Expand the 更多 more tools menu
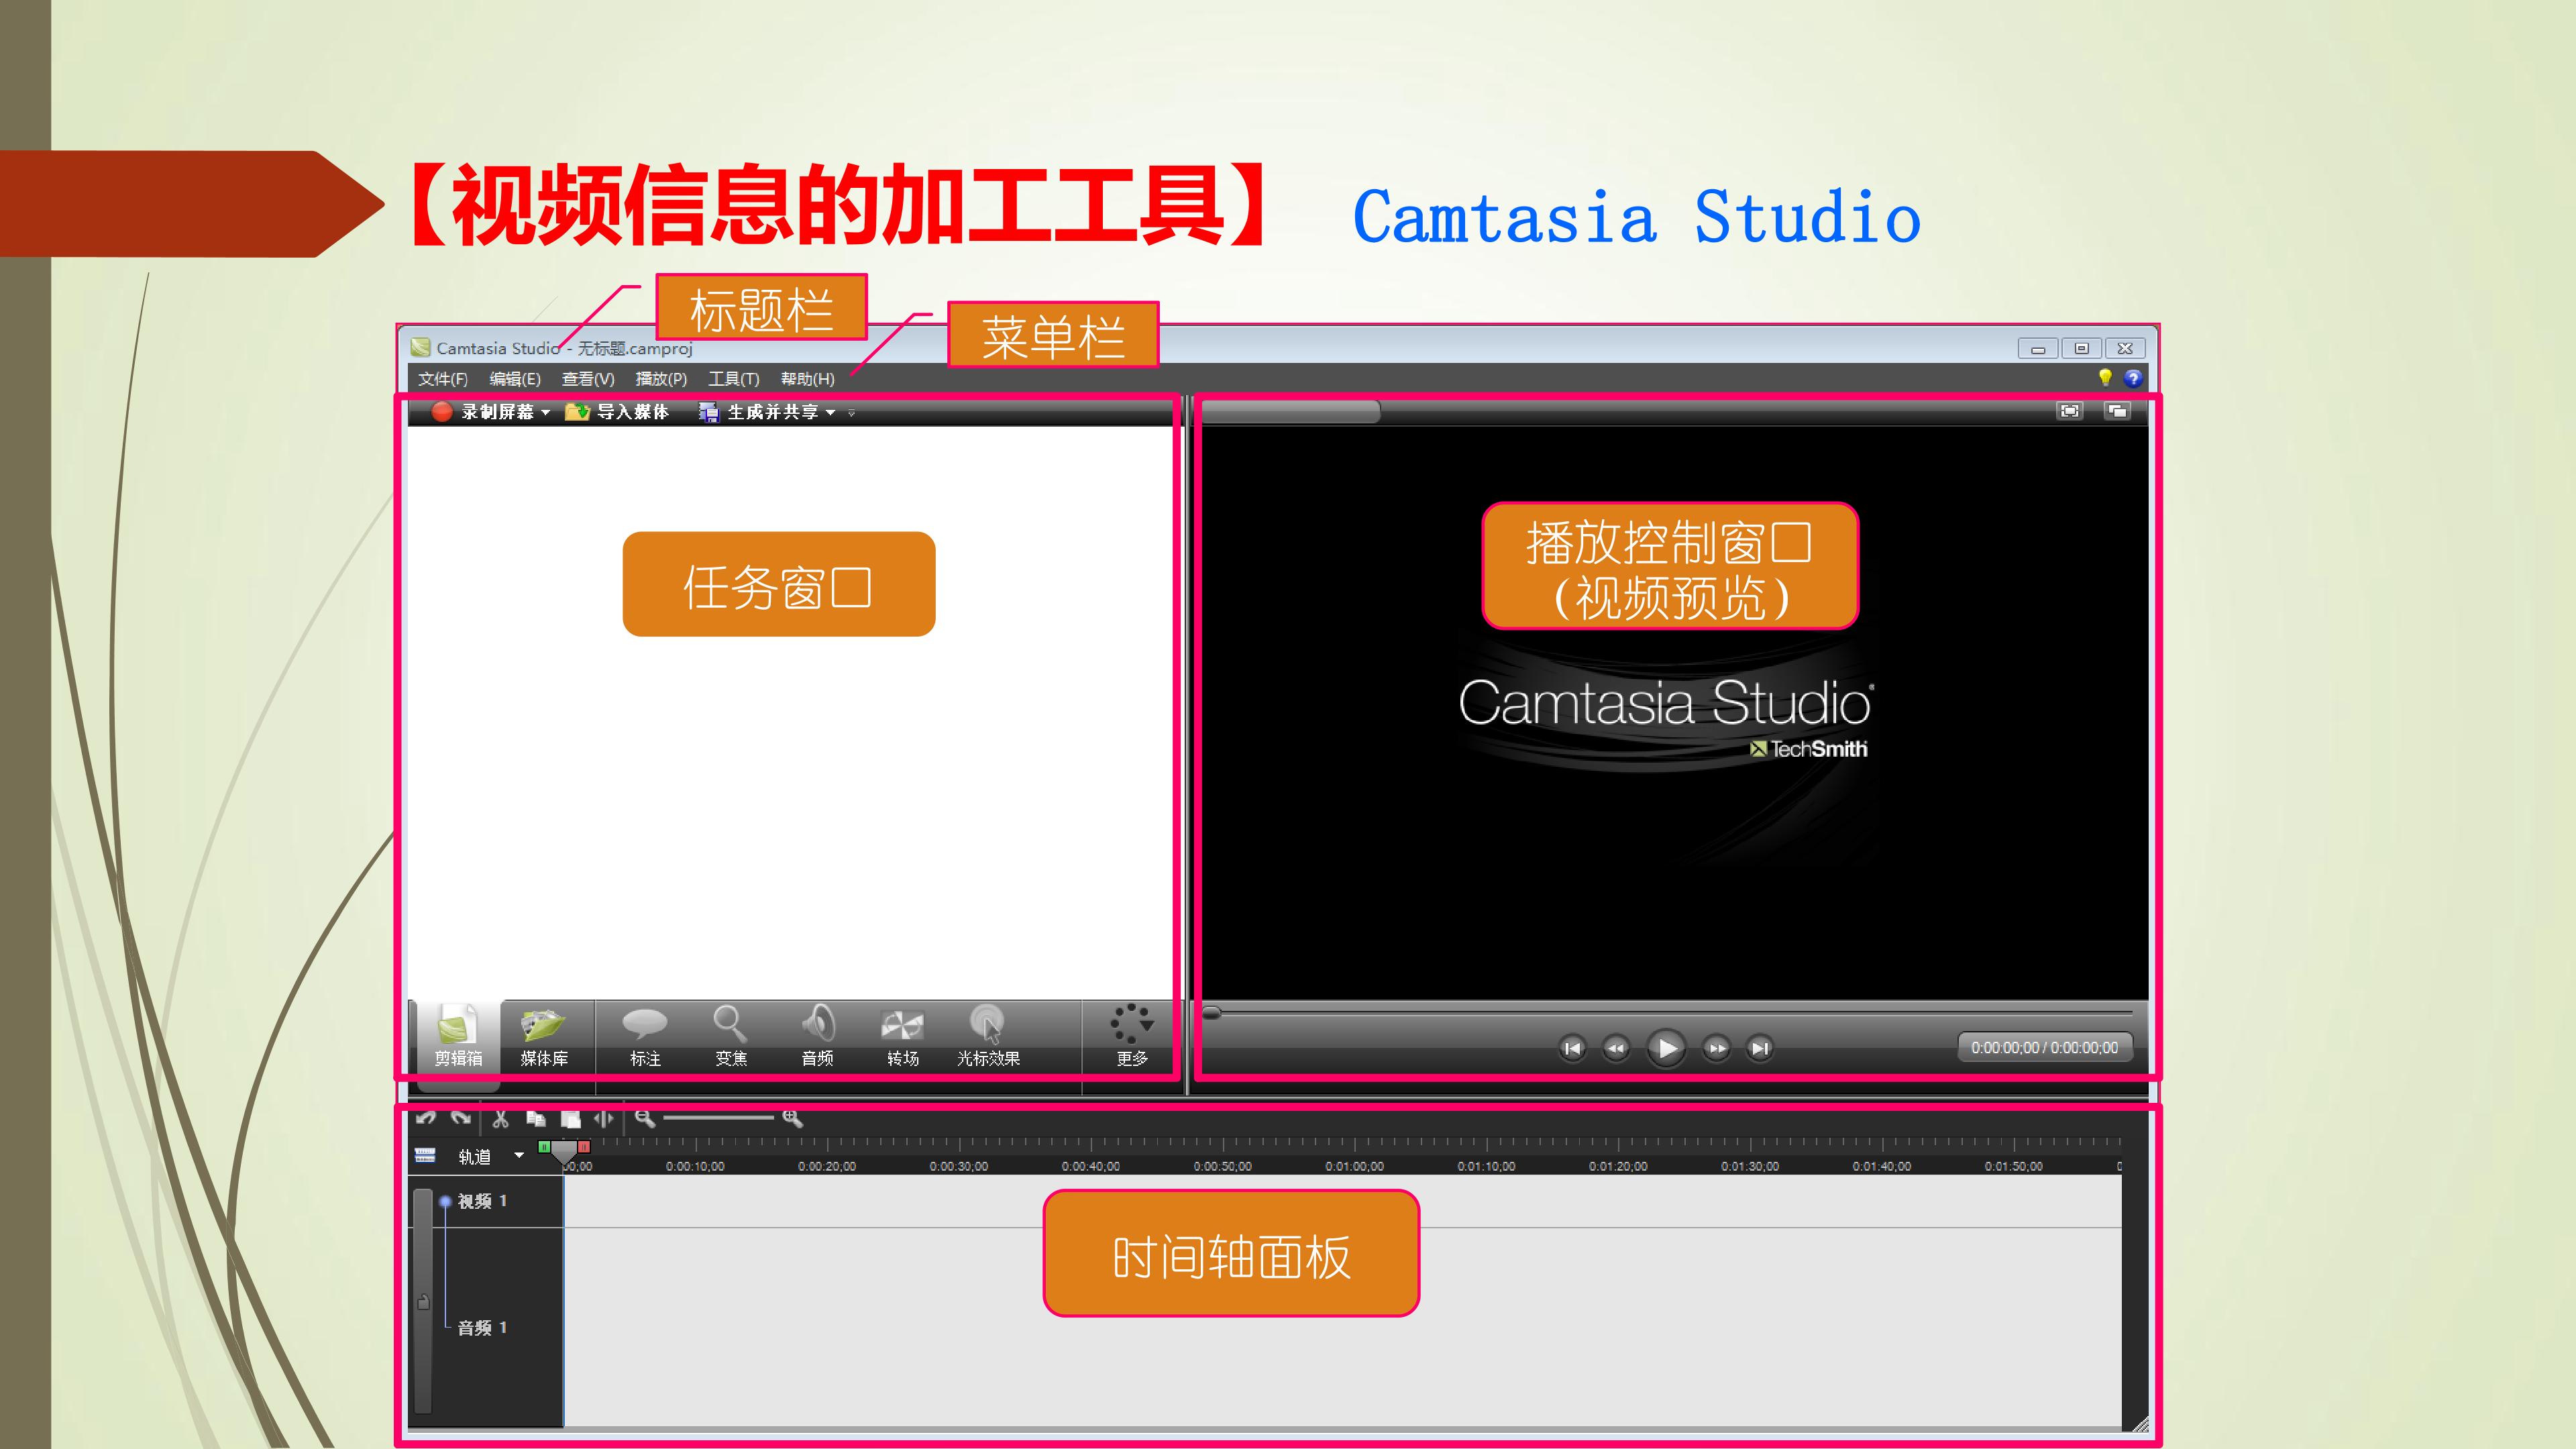The width and height of the screenshot is (2576, 1449). (x=1132, y=1037)
